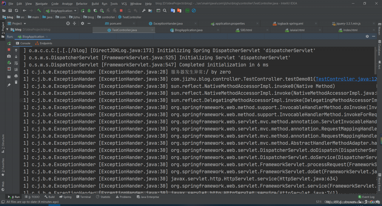Collapse the blog project tree root

[7, 29]
